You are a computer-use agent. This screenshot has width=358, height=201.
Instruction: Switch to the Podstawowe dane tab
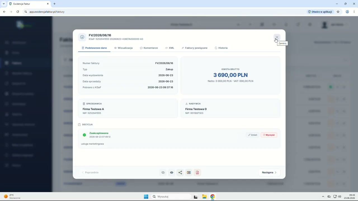(94, 48)
